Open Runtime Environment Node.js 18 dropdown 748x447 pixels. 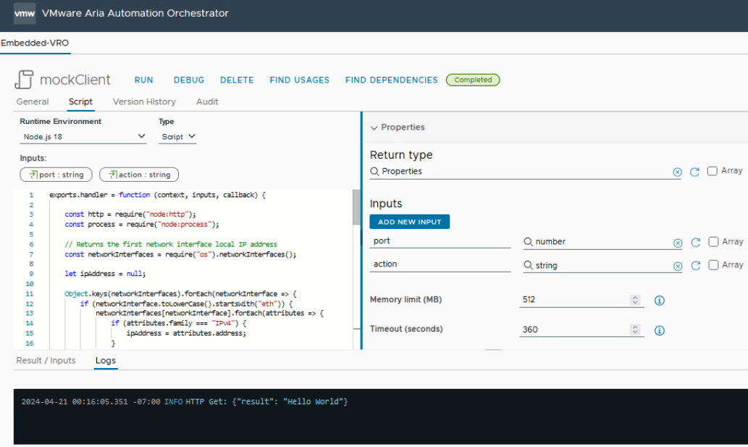pyautogui.click(x=83, y=137)
